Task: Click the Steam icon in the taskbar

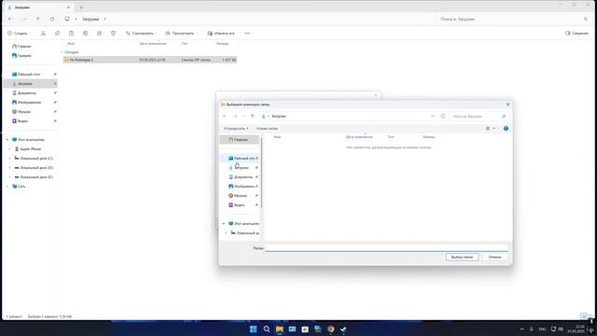Action: click(x=343, y=329)
